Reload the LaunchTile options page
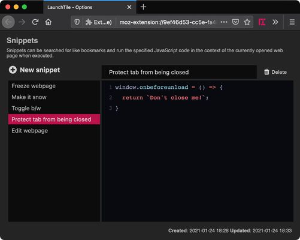 point(35,22)
